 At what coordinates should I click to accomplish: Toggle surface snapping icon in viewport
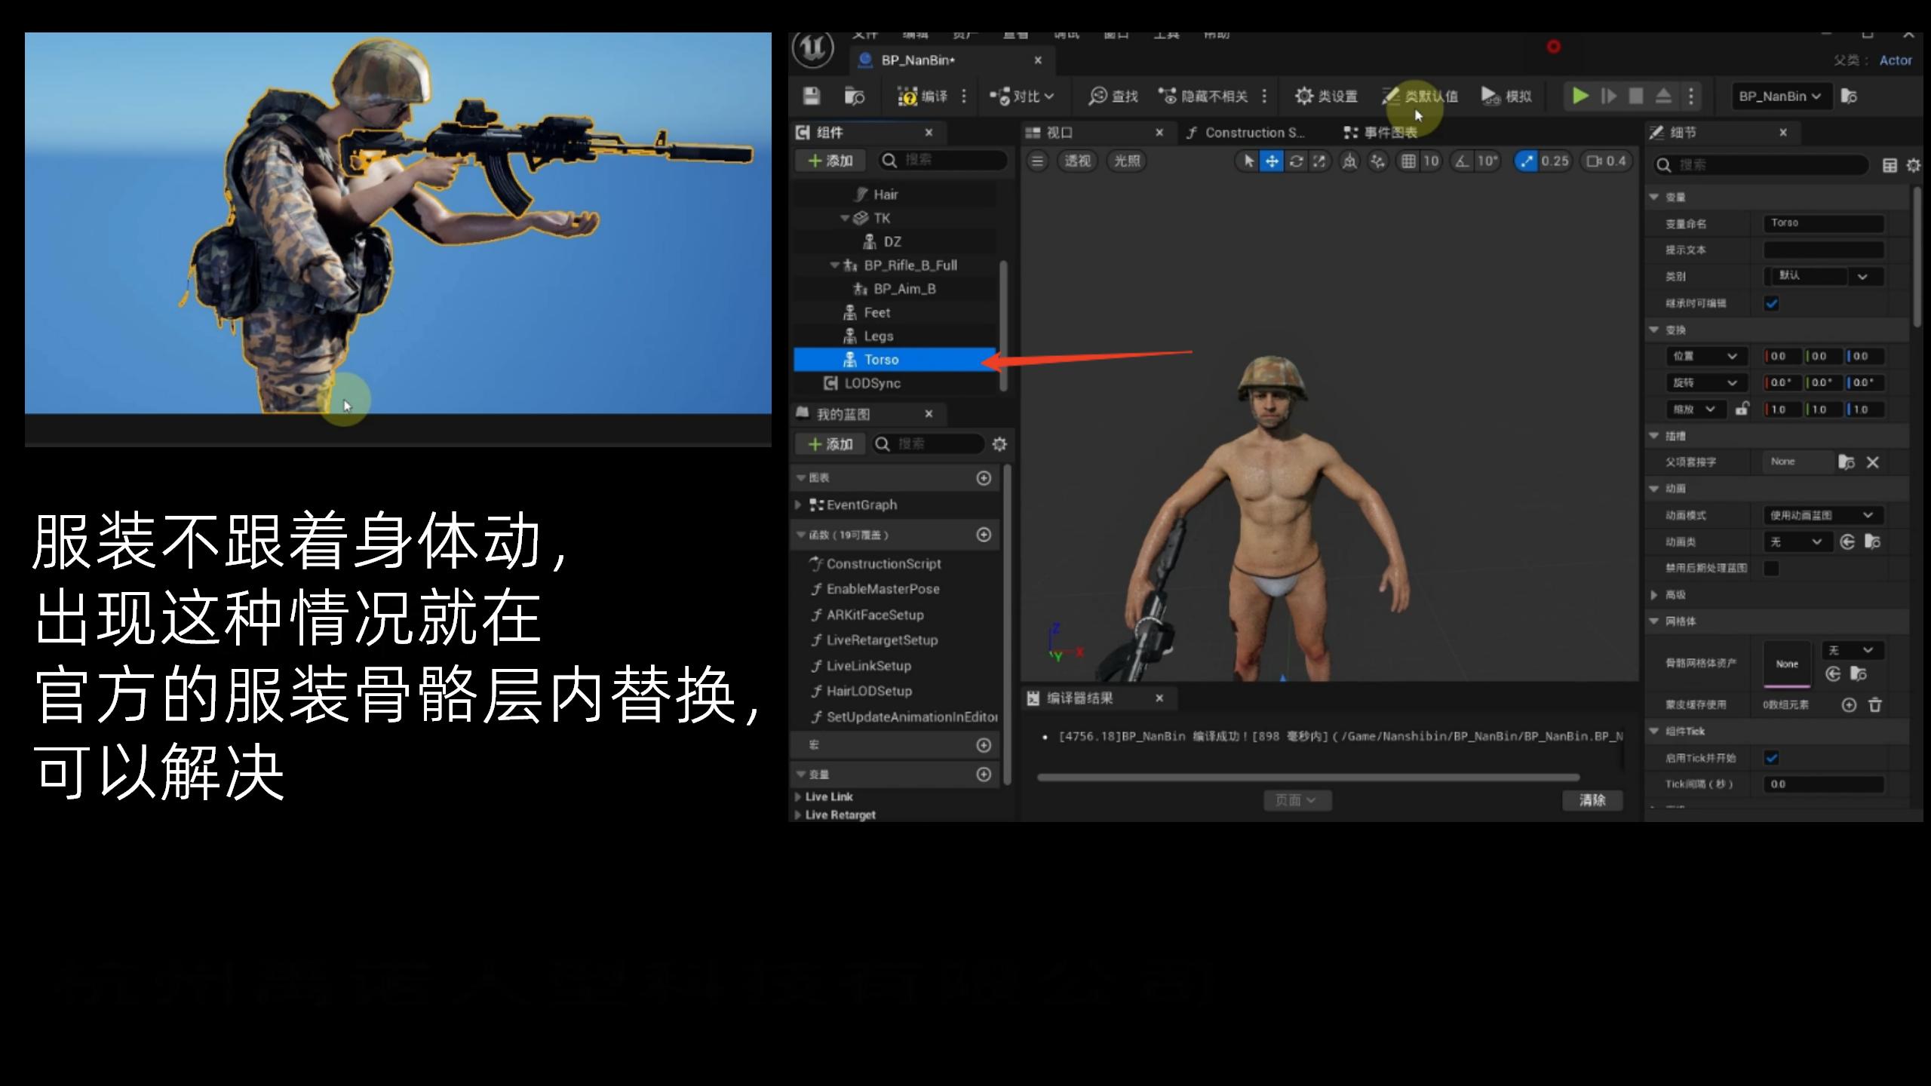pyautogui.click(x=1378, y=161)
